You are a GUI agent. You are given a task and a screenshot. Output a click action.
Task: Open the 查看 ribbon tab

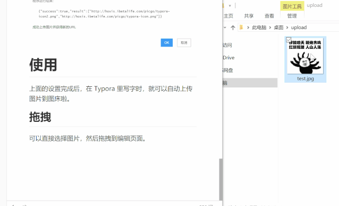point(269,16)
